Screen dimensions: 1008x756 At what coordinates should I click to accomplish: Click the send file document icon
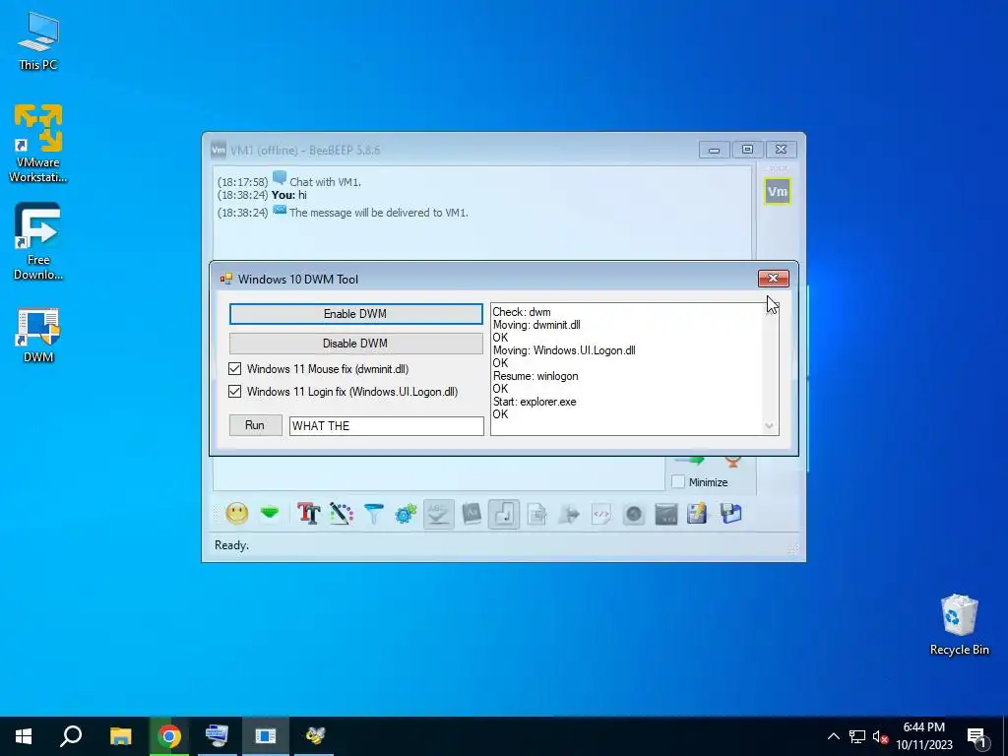[x=536, y=514]
